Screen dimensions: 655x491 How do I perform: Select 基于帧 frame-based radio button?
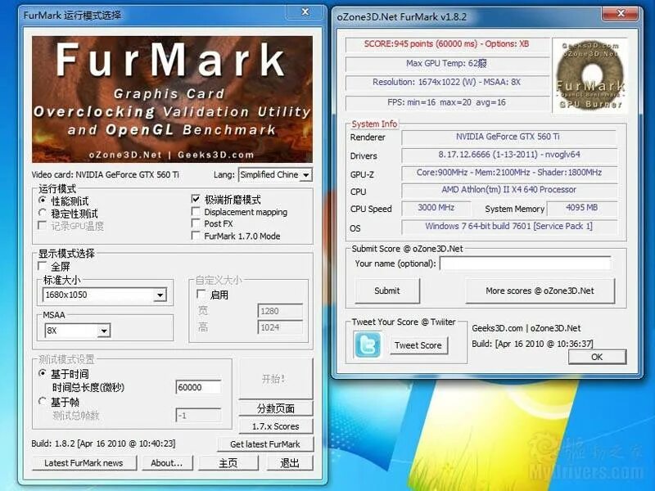point(43,401)
